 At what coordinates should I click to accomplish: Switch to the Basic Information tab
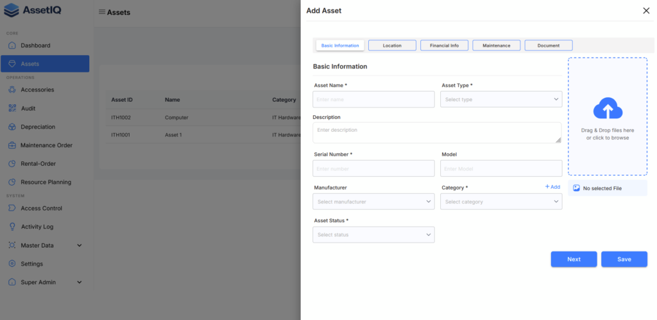(x=340, y=45)
